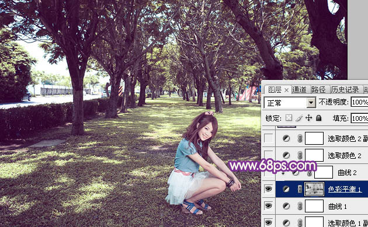Viewport: 368px width, 227px height.
Task: Toggle lock all padlock icon
Action: coord(318,118)
